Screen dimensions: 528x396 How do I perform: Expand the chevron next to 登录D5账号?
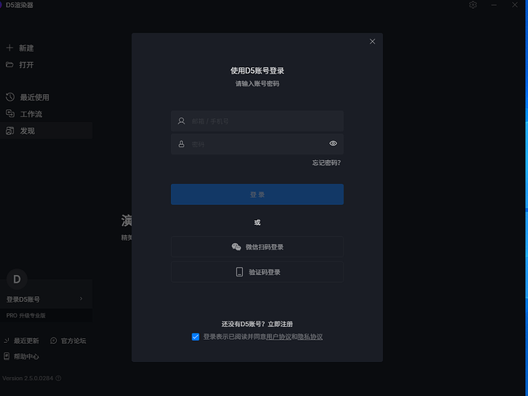(82, 299)
